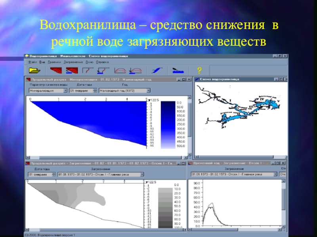The height and width of the screenshot is (237, 317).
Task: Maximize the Временной ход window
Action: [x=278, y=163]
